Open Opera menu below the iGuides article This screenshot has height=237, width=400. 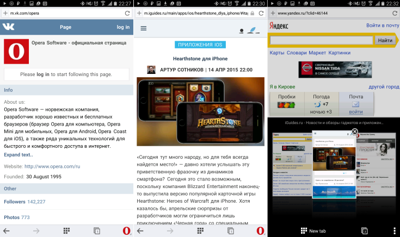(x=260, y=231)
